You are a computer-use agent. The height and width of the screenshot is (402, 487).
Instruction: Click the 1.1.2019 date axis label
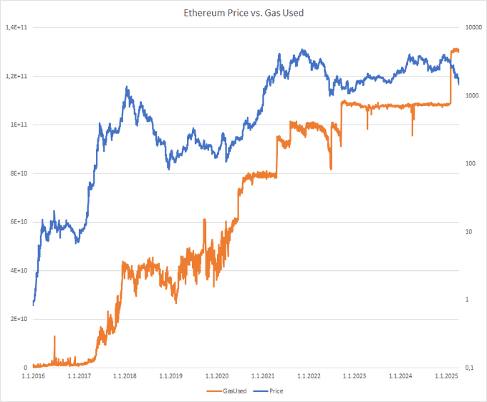click(171, 376)
